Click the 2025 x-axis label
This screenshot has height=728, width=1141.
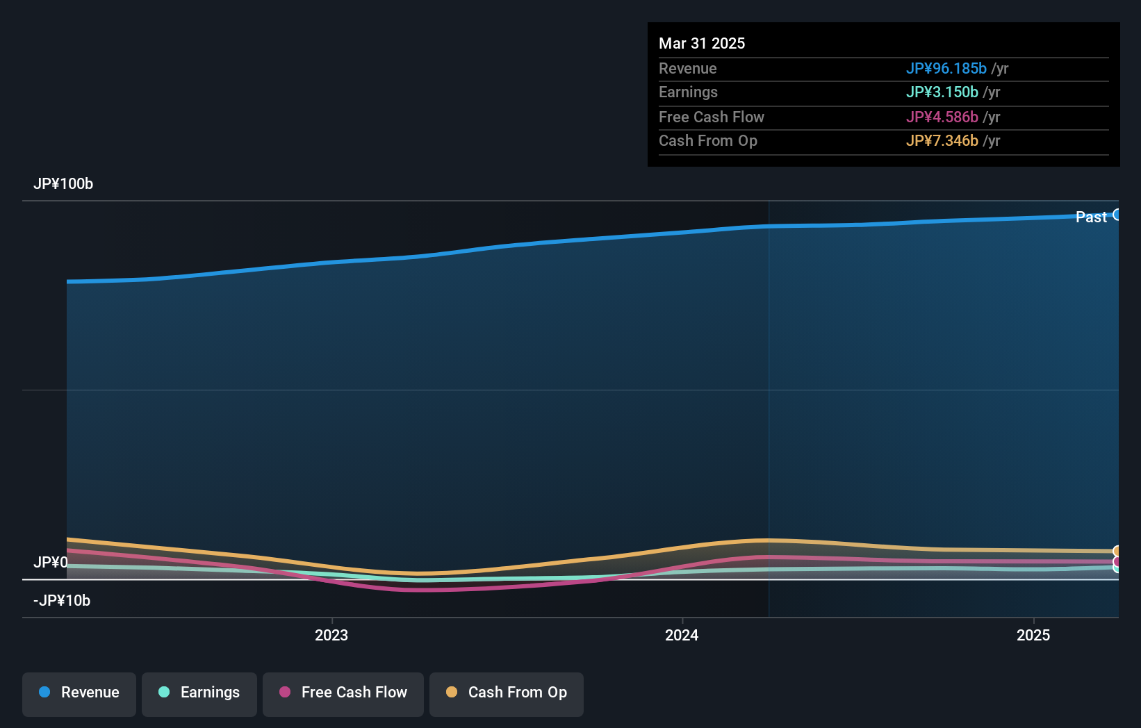[1033, 635]
